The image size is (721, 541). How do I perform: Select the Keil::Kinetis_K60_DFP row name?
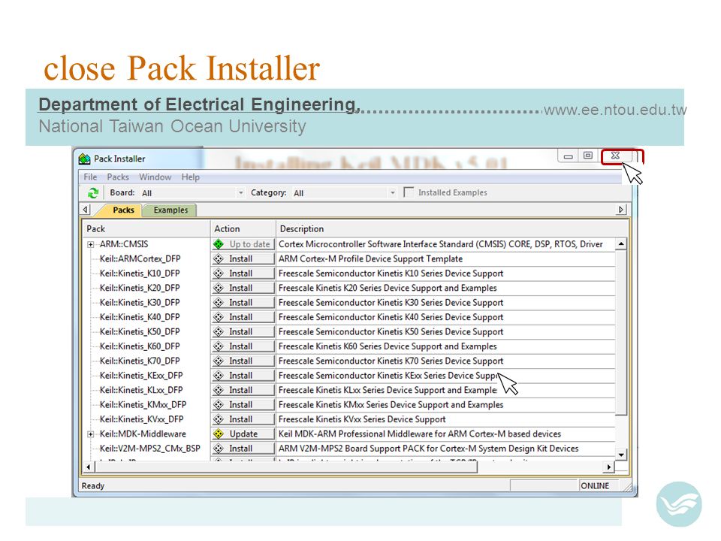pos(140,346)
